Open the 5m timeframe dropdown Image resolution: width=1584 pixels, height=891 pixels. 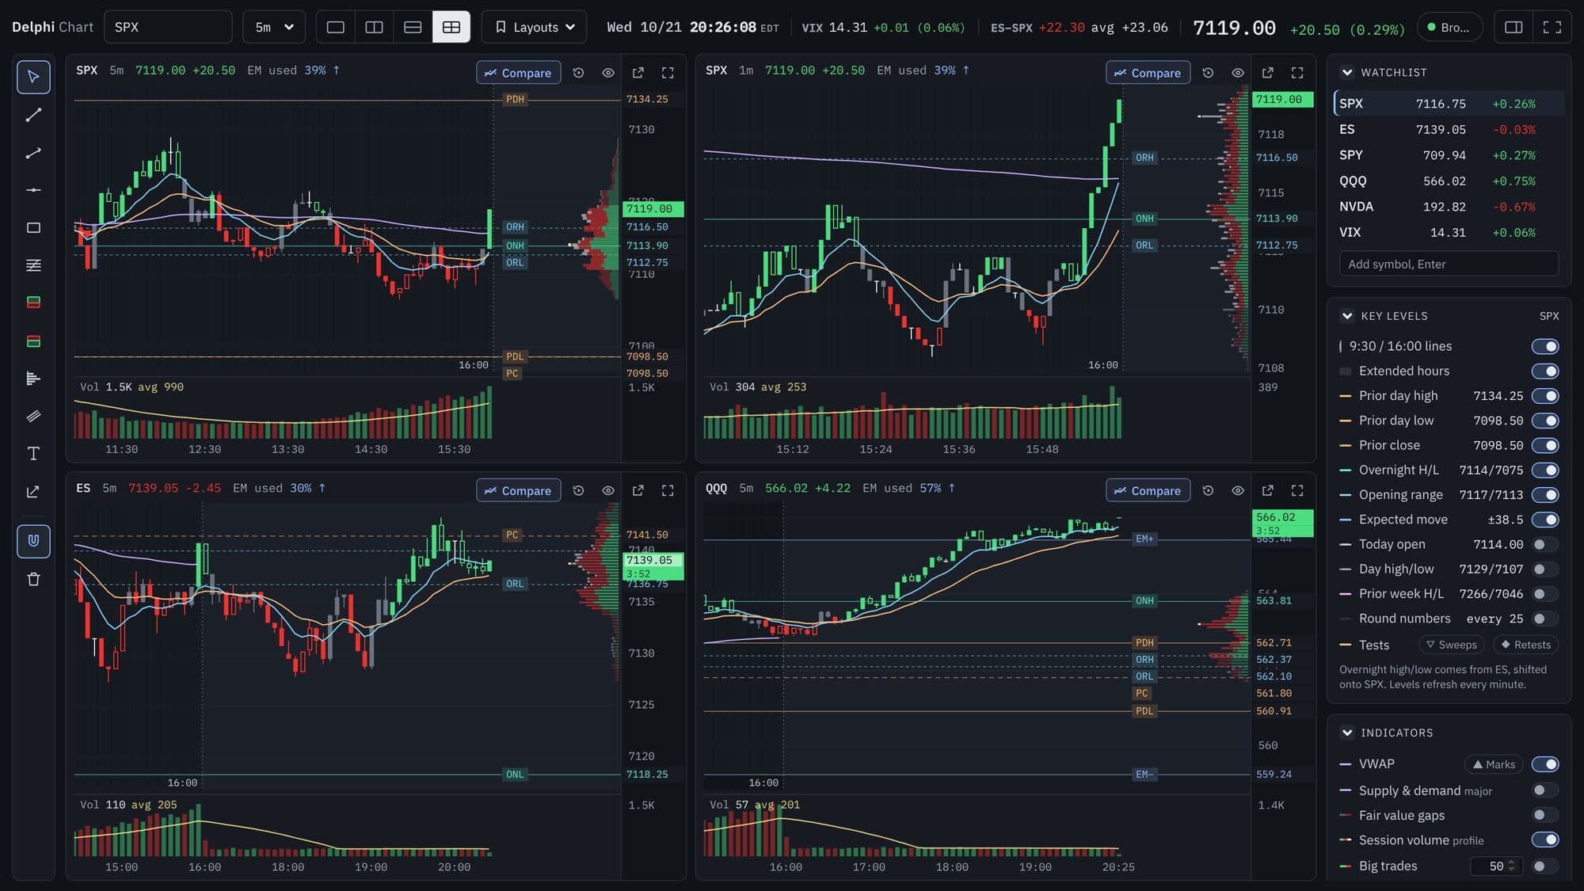coord(274,27)
